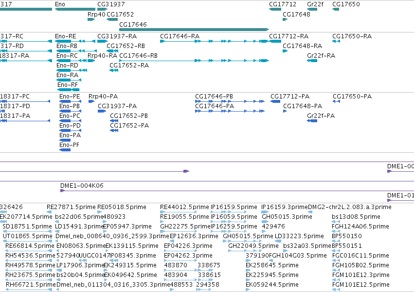Click the CG17646-RA transcript
The width and height of the screenshot is (414, 292).
[215, 41]
